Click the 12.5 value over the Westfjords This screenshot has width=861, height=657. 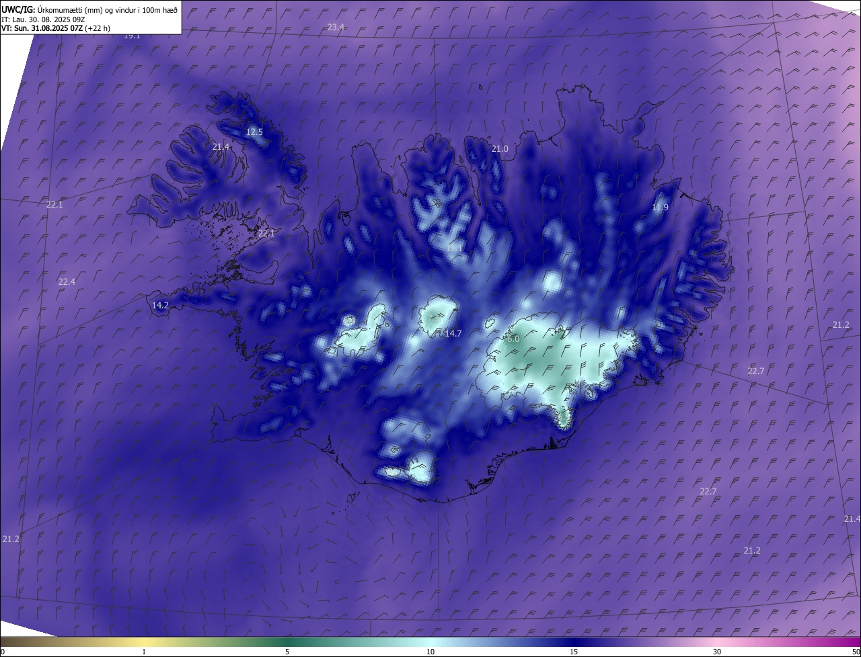[254, 132]
